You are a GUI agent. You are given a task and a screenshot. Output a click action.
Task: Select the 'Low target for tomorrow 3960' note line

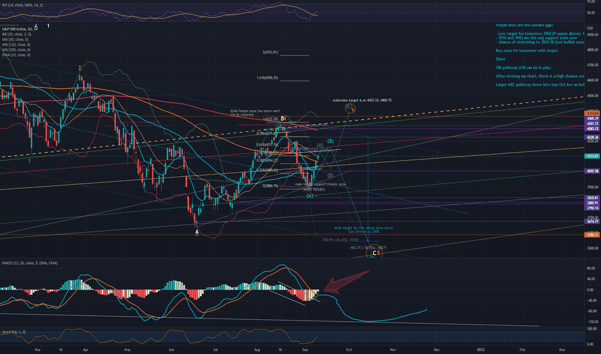(x=540, y=33)
